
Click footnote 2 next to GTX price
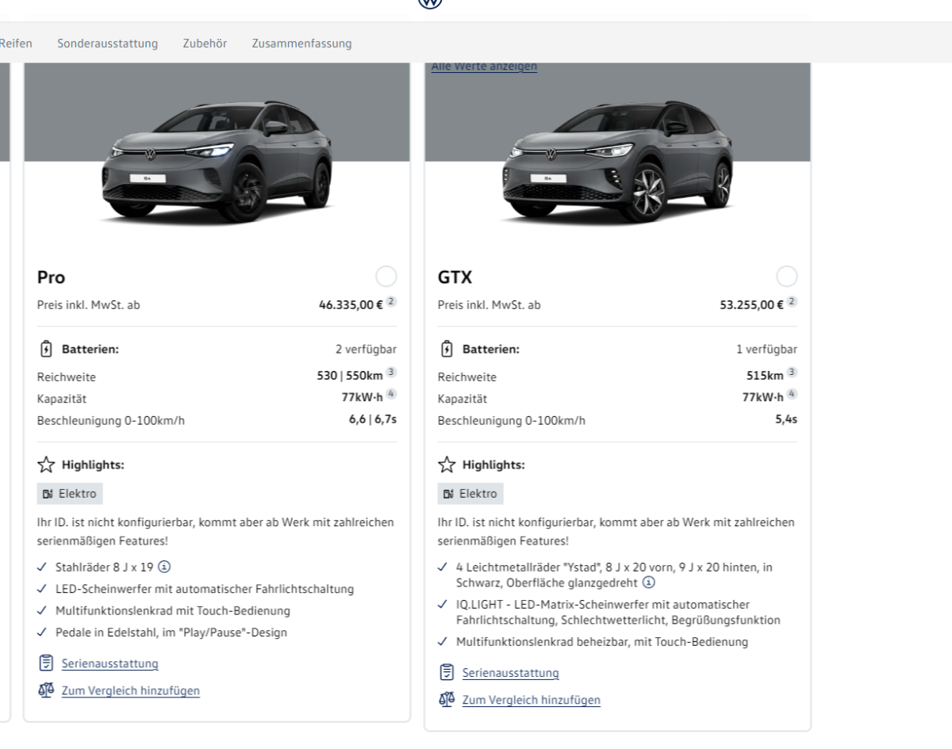[x=793, y=302]
